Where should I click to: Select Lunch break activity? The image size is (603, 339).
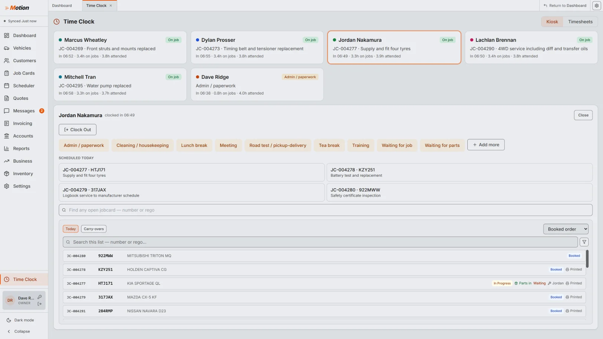tap(194, 145)
